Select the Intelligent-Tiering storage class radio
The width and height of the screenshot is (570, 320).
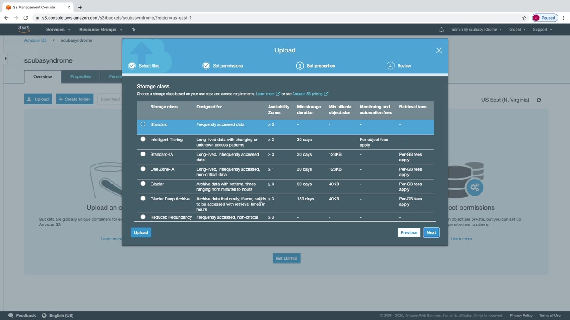point(143,140)
